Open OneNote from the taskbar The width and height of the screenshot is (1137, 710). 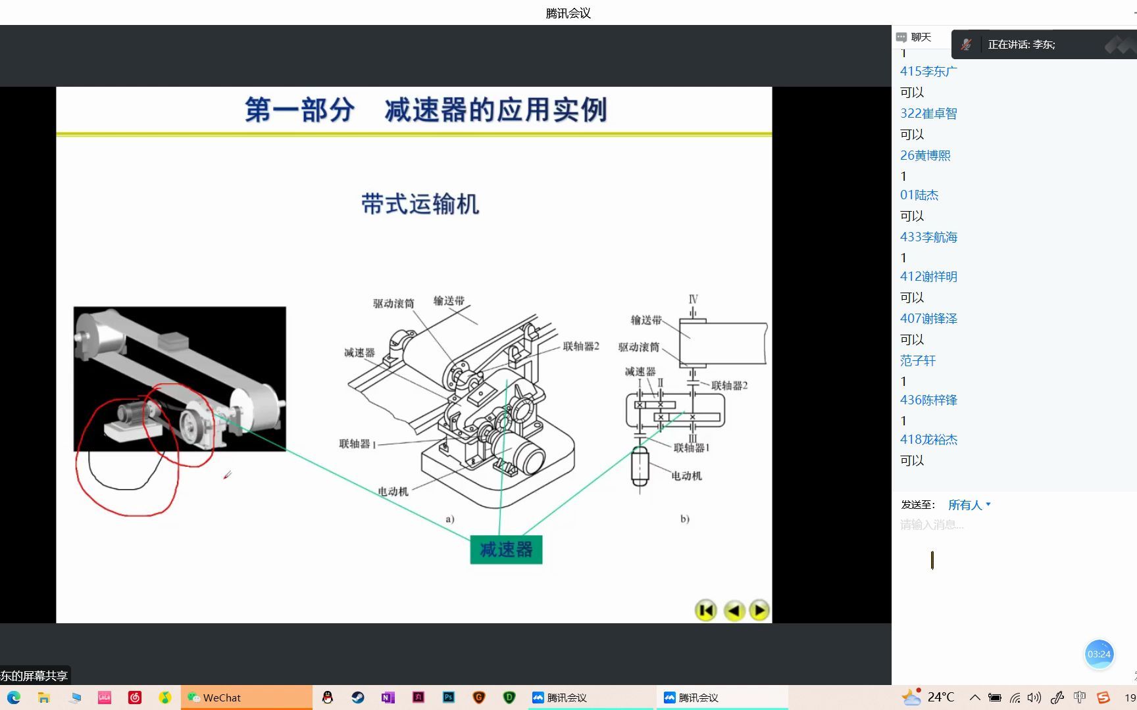pyautogui.click(x=388, y=698)
